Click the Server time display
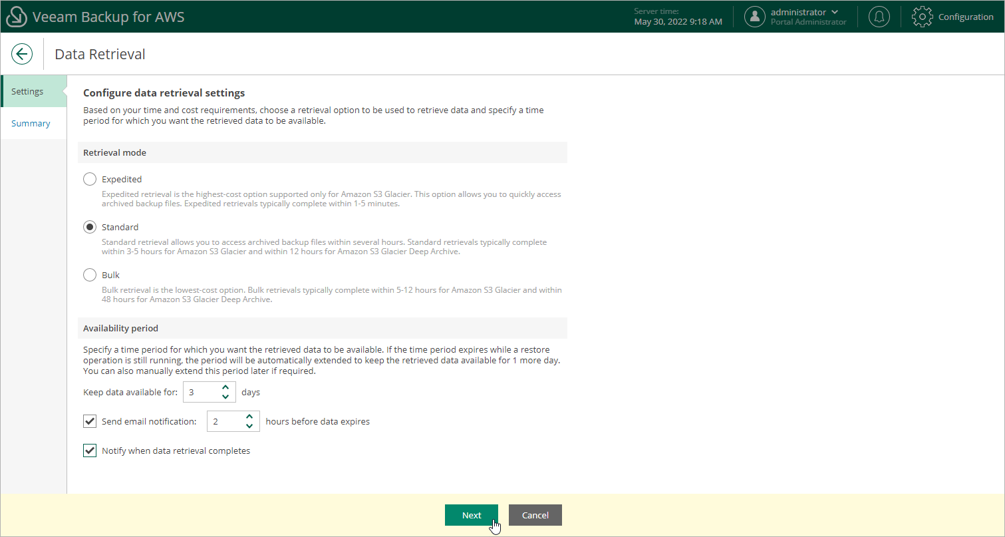This screenshot has height=537, width=1005. pos(678,17)
